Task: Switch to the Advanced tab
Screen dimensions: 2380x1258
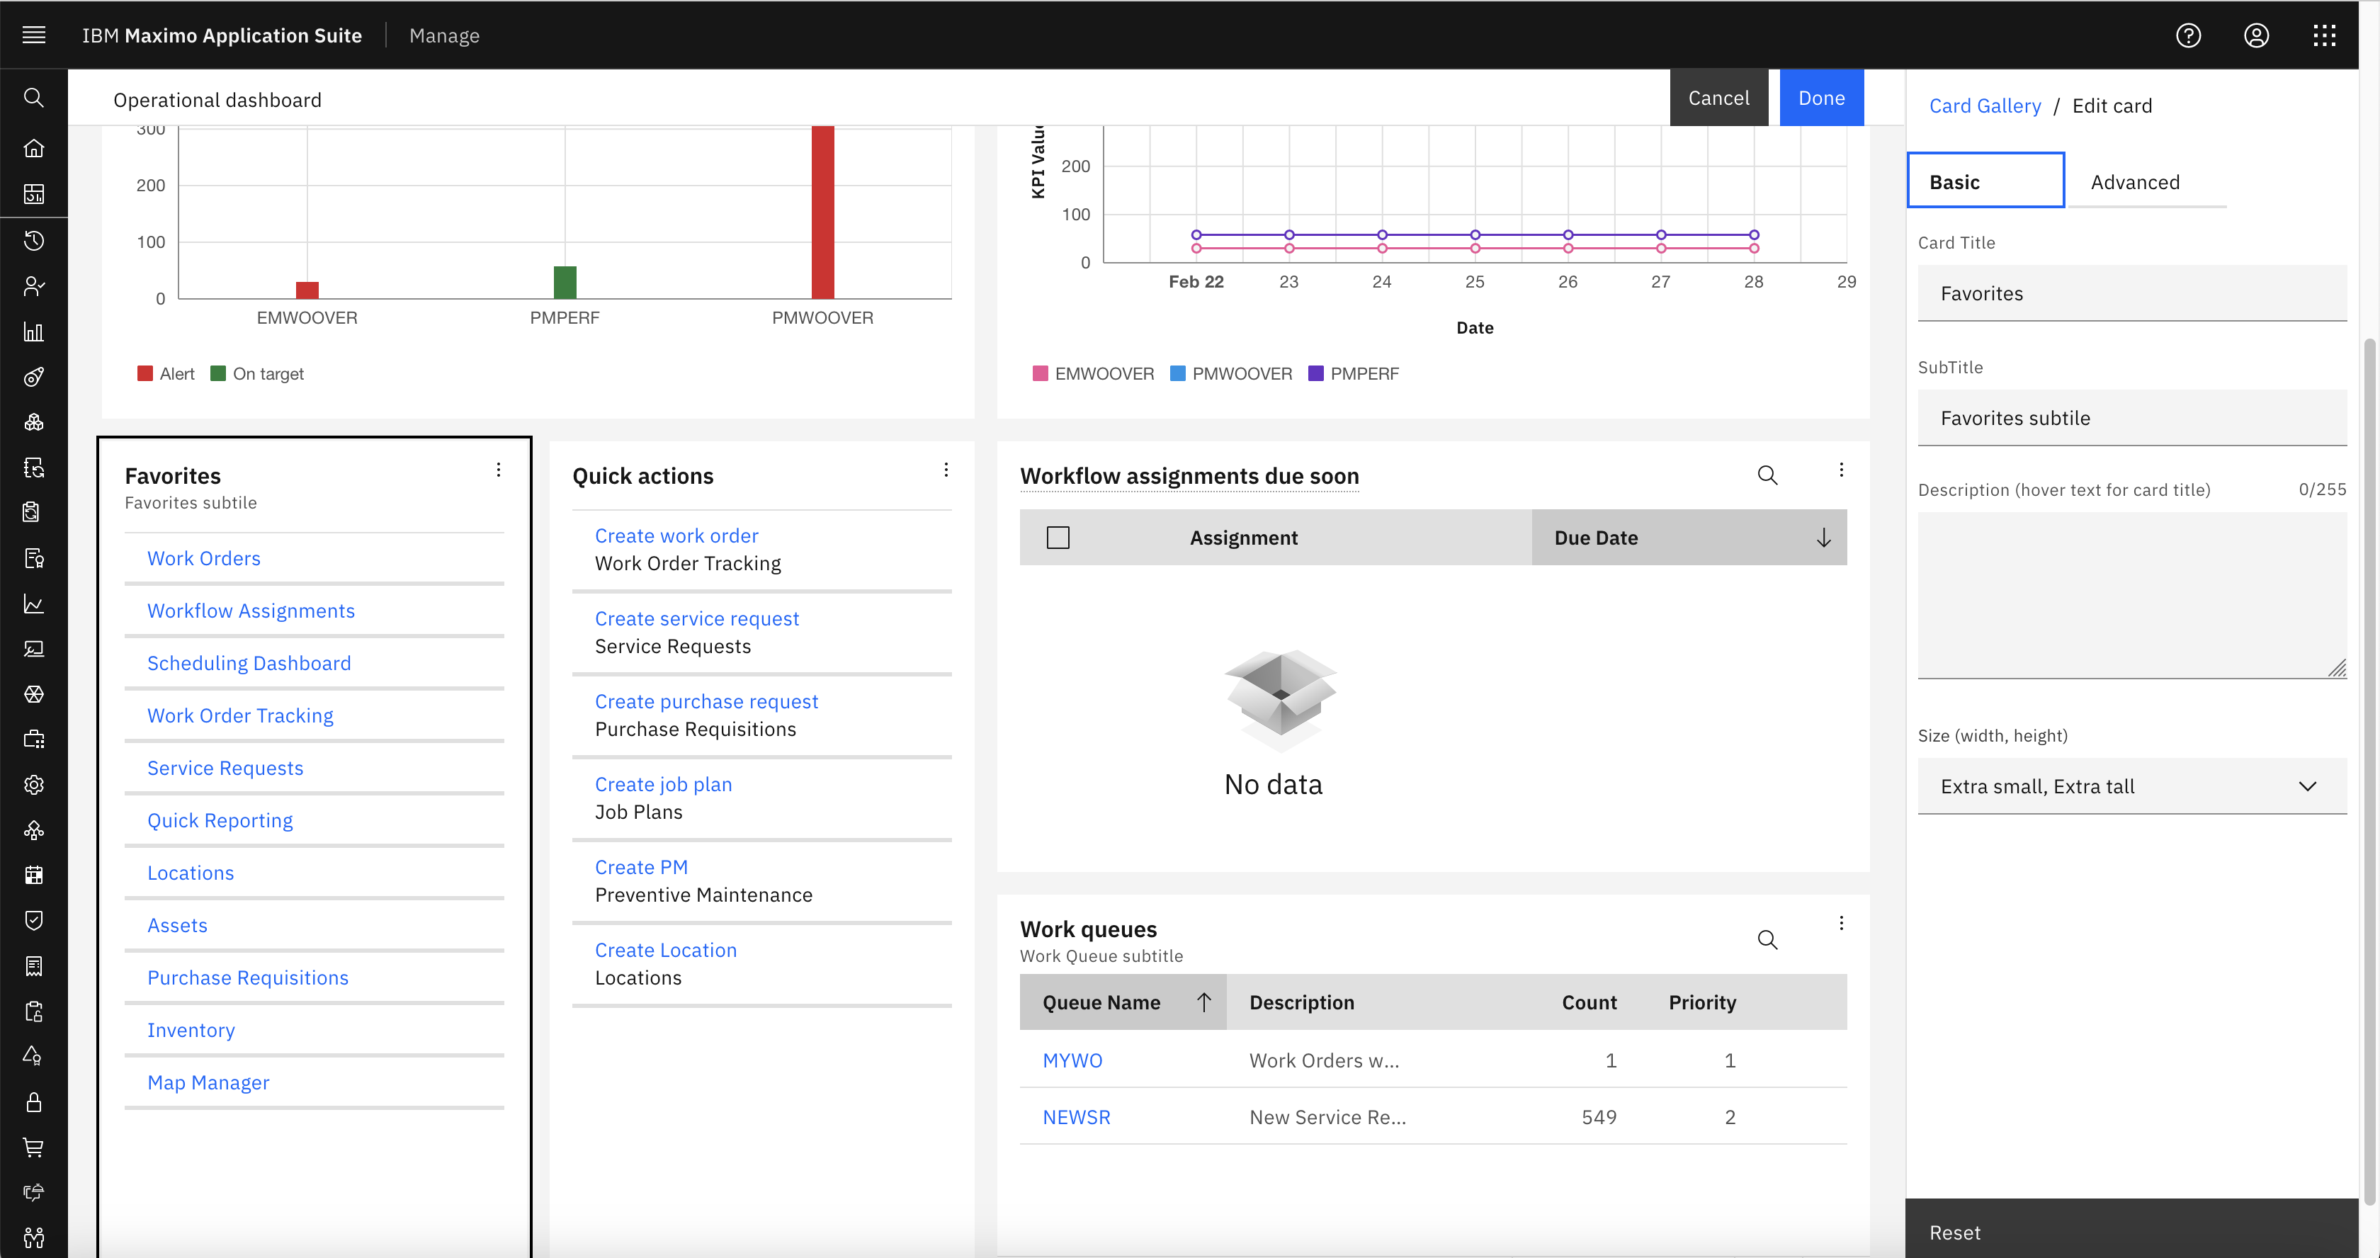Action: [x=2134, y=182]
